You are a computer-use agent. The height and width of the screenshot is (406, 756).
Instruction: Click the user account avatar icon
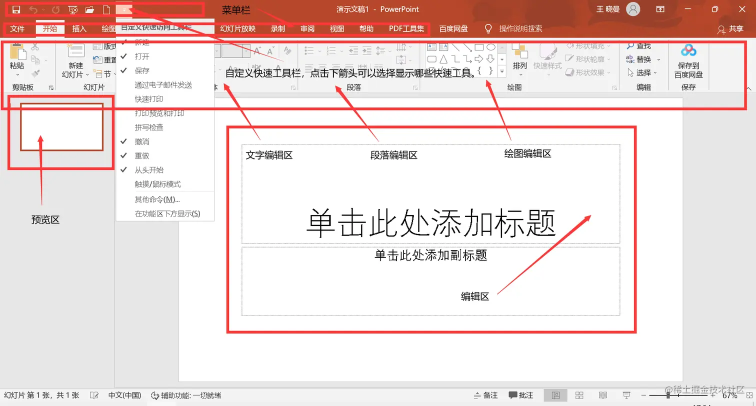tap(633, 9)
